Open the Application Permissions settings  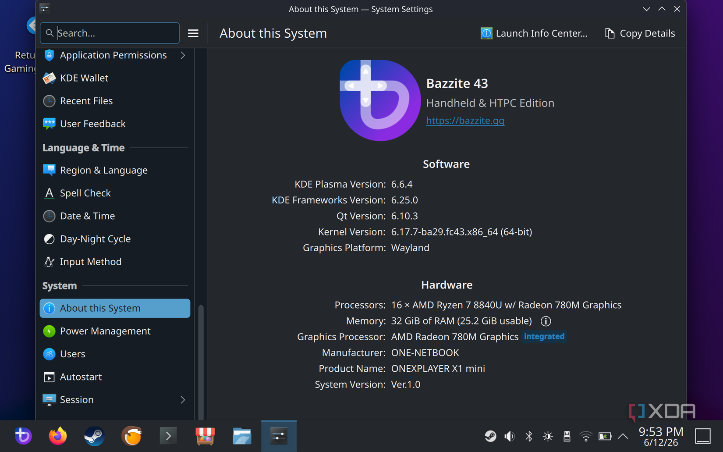tap(115, 55)
